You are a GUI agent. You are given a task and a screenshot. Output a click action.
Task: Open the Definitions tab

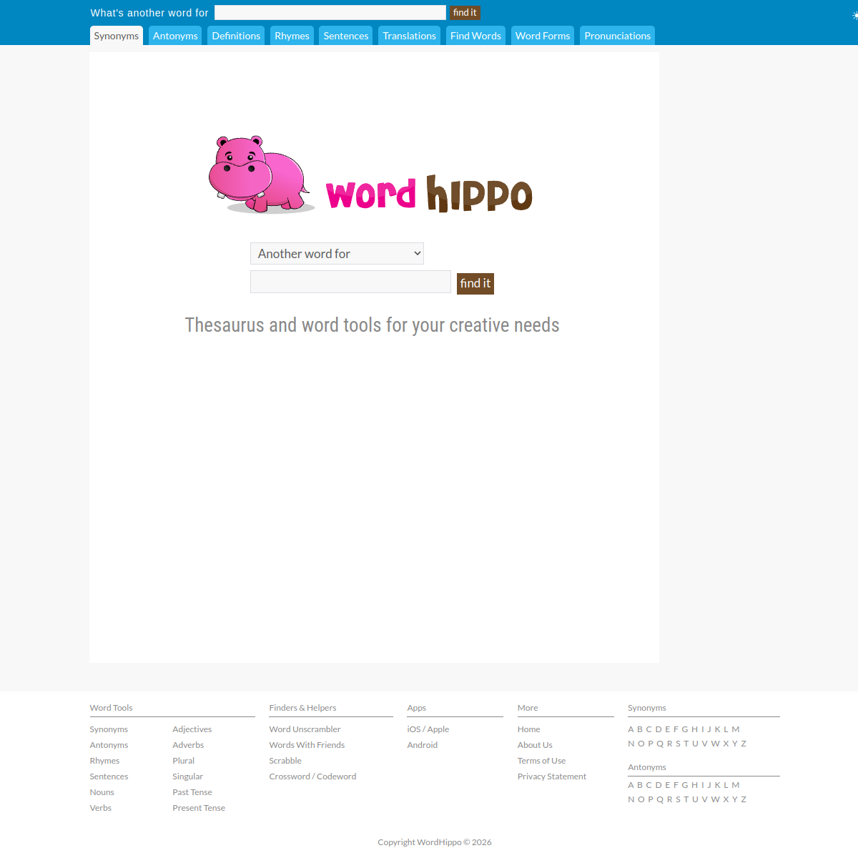(235, 35)
